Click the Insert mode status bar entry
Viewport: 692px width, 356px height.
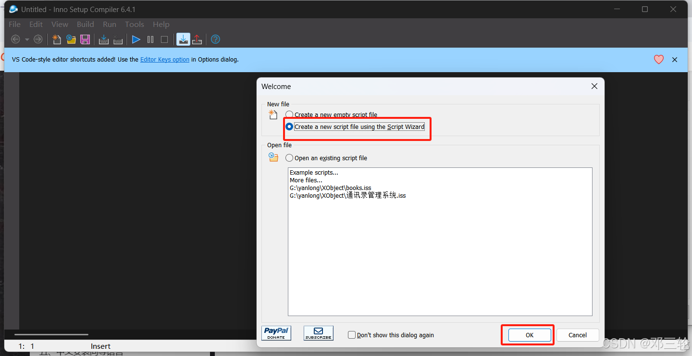[100, 346]
